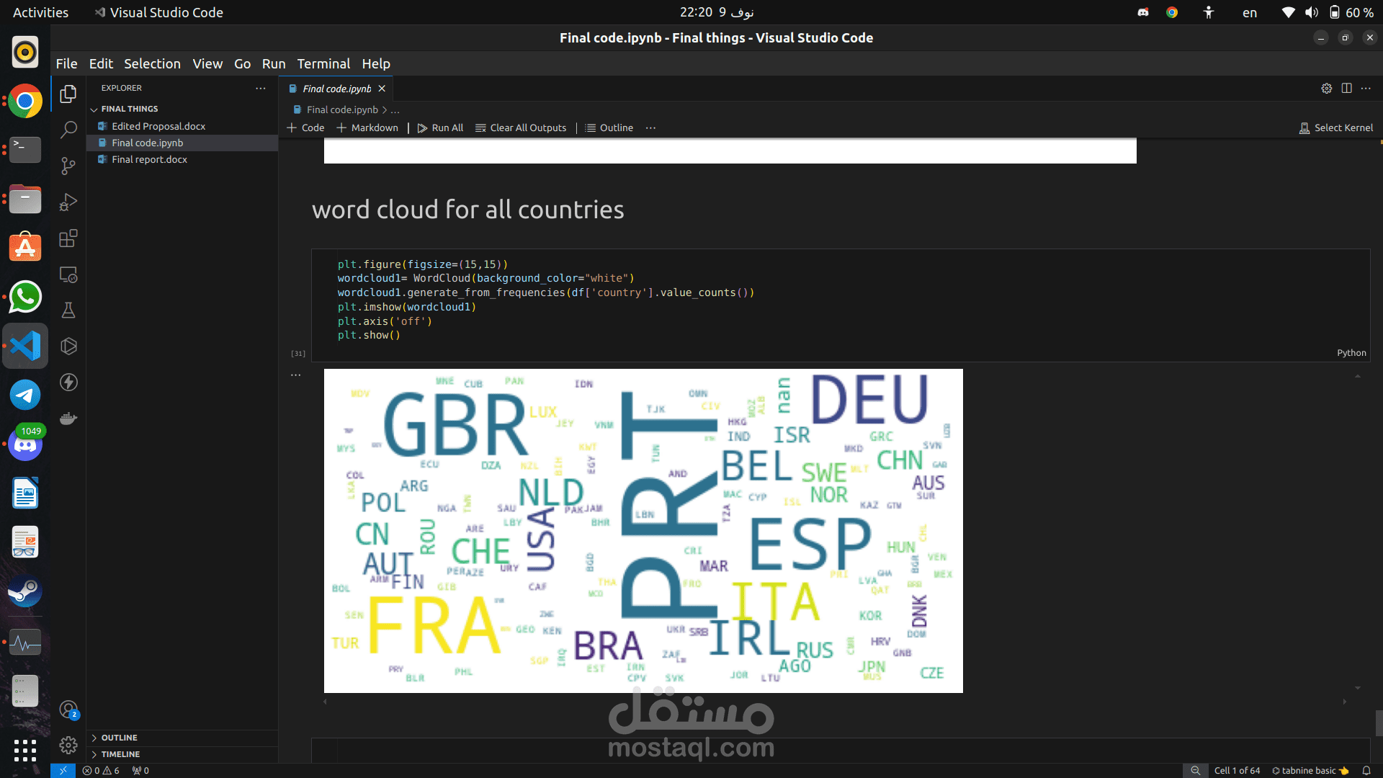
Task: Open the Extensions view
Action: 68,238
